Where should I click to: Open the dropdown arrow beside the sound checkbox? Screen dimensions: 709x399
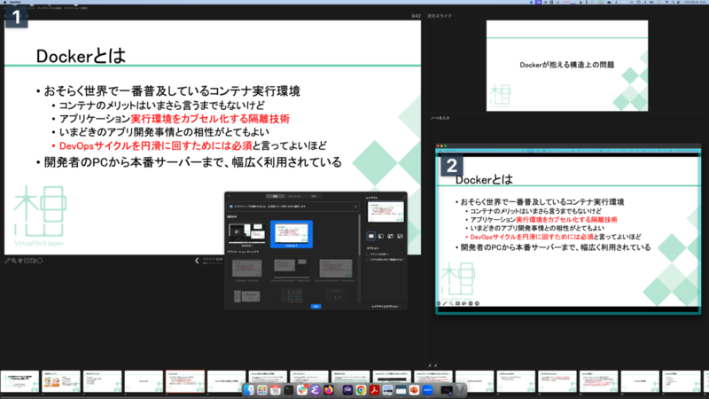(x=388, y=254)
